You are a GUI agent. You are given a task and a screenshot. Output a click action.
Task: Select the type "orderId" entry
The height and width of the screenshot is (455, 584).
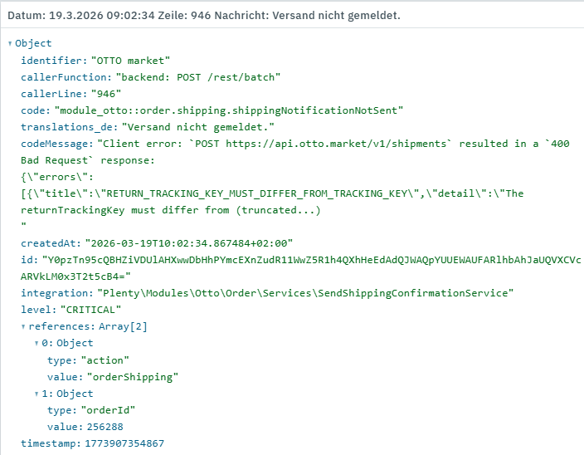(x=108, y=410)
